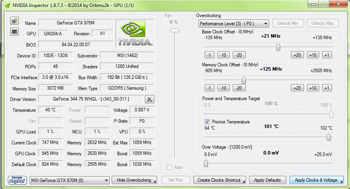Click the Memory value 2632 MHz

coord(97,142)
